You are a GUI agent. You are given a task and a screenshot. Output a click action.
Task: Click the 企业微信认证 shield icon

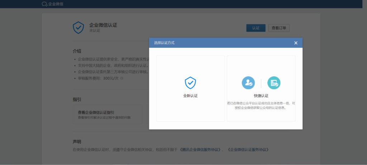pyautogui.click(x=78, y=27)
